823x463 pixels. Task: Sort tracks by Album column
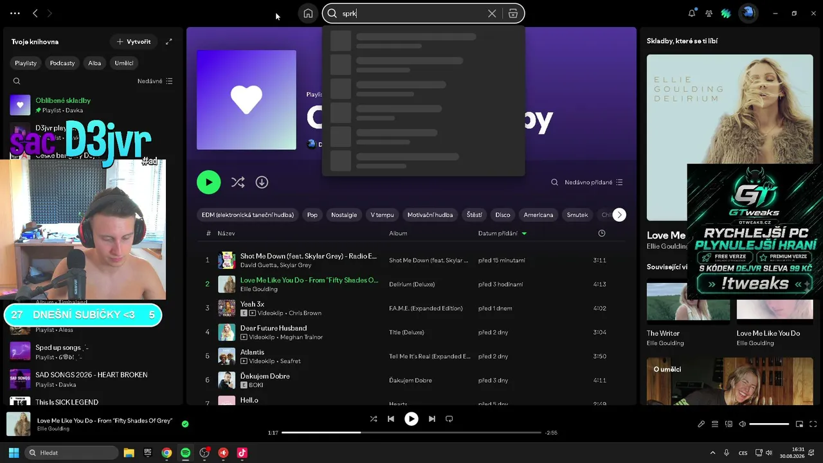click(x=398, y=233)
